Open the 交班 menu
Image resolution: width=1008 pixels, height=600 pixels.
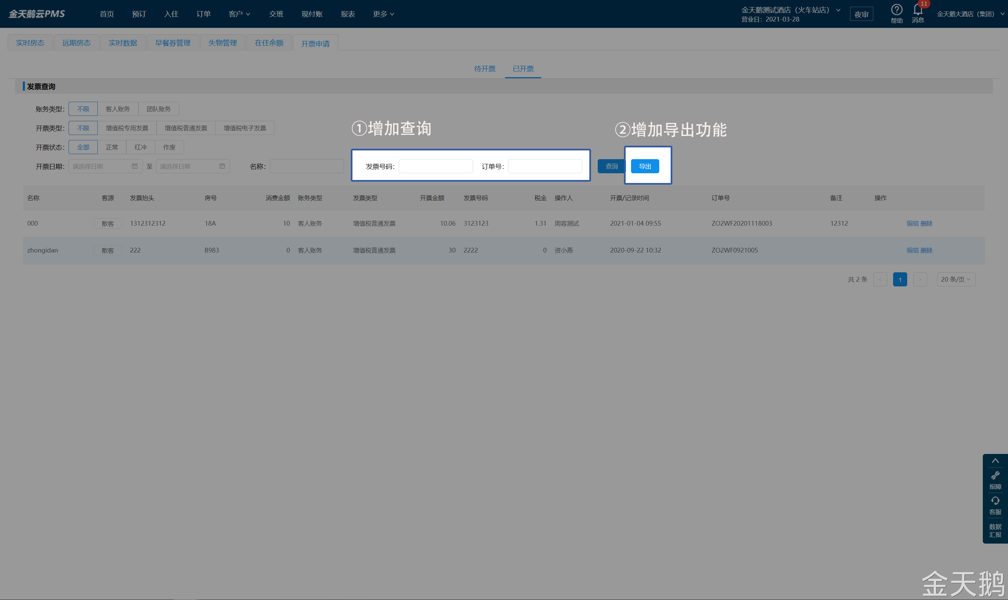276,14
